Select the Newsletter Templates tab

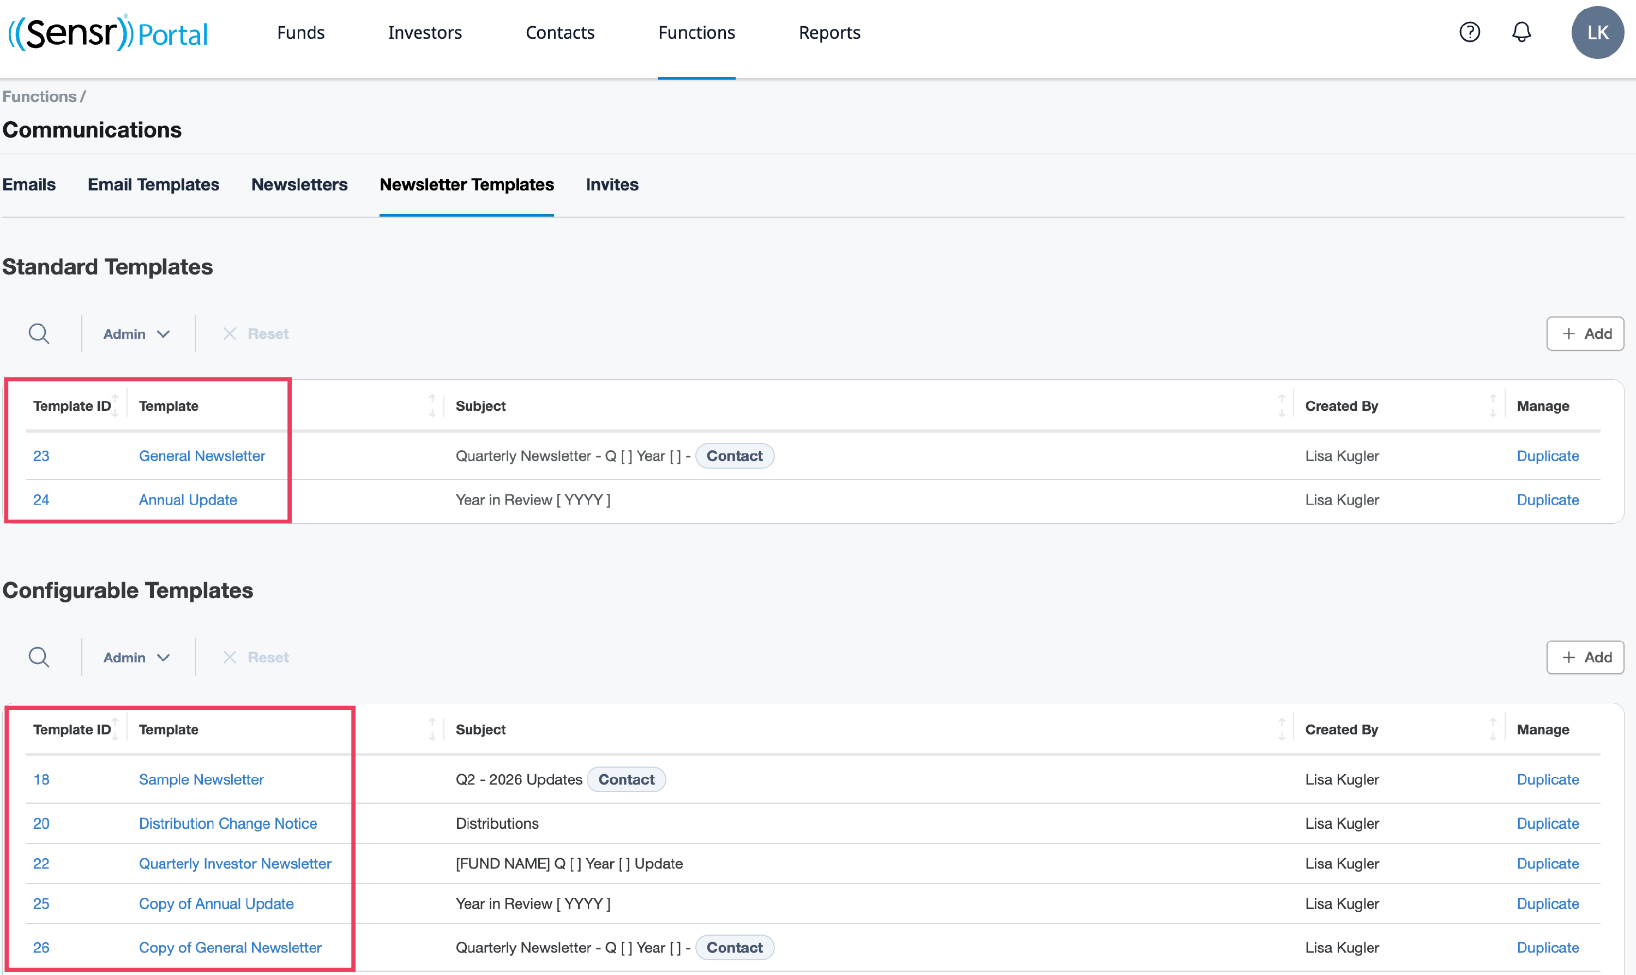pos(467,184)
